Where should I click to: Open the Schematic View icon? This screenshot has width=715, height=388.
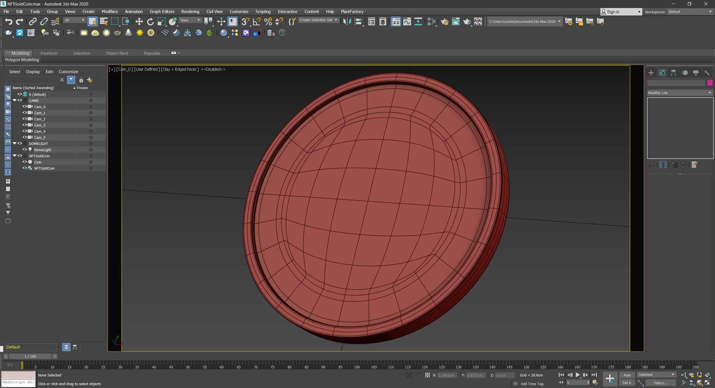point(418,22)
